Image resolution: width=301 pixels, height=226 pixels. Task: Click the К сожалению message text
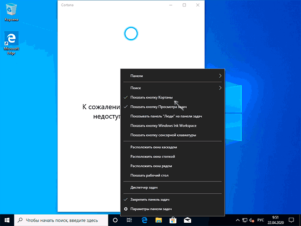pos(101,112)
